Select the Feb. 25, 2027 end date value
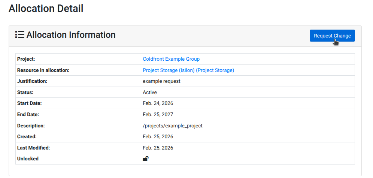Viewport: 373px width, 178px height. pyautogui.click(x=158, y=114)
